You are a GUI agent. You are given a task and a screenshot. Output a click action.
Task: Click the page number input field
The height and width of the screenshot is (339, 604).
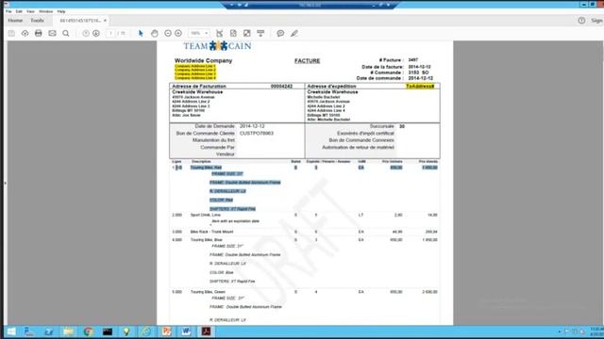pos(111,34)
